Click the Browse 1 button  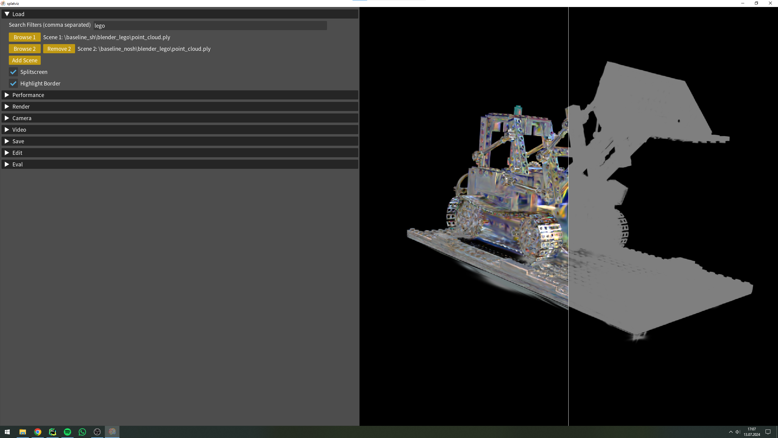(x=25, y=37)
